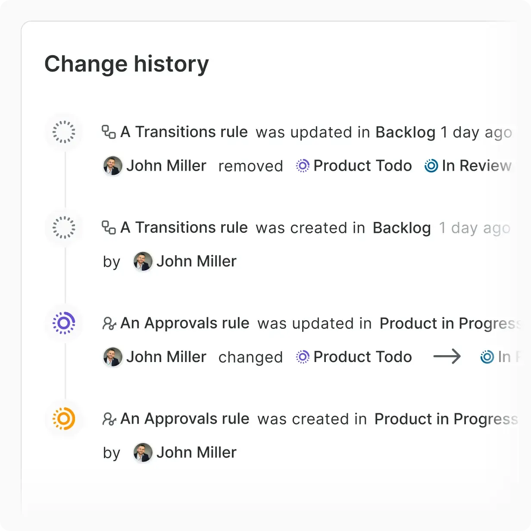Screen dimensions: 531x531
Task: Click the An Approvals rule created entry text
Action: [x=184, y=418]
